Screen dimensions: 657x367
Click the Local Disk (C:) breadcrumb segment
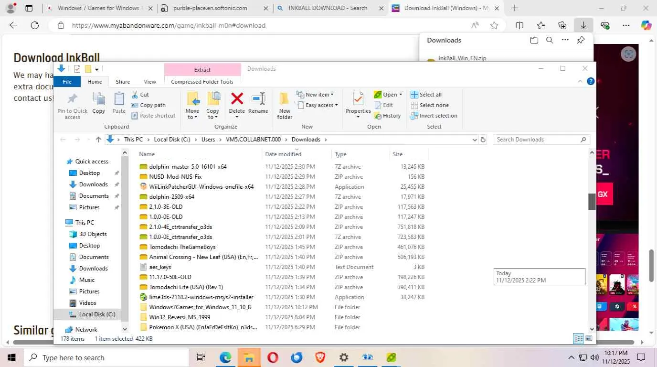coord(172,140)
